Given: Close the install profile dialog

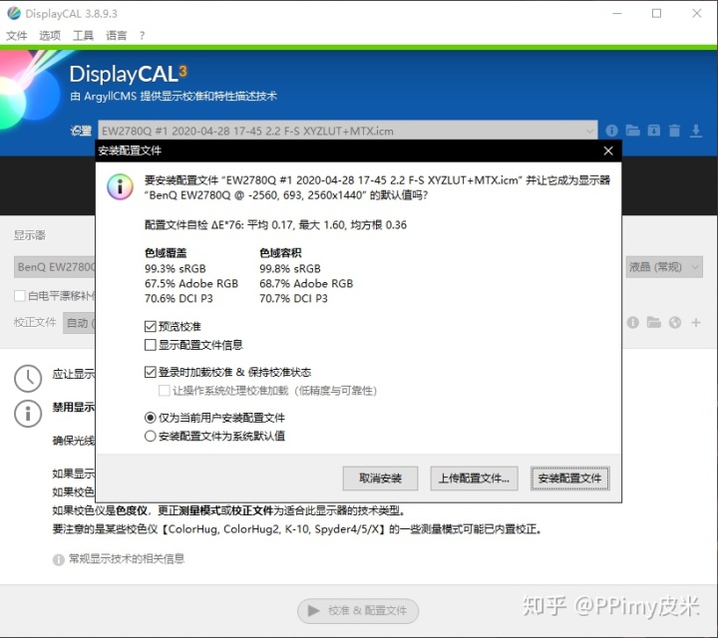Looking at the screenshot, I should coord(608,151).
